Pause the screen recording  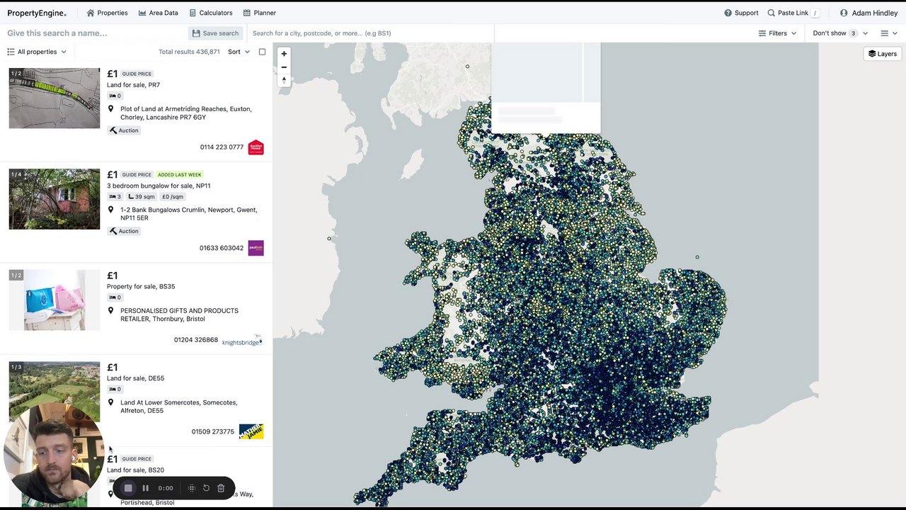pos(145,488)
